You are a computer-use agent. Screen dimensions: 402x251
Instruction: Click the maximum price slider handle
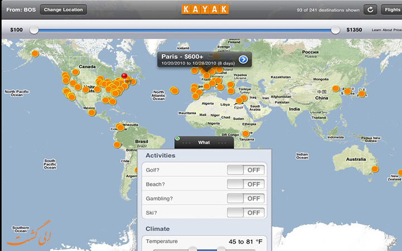tap(335, 30)
